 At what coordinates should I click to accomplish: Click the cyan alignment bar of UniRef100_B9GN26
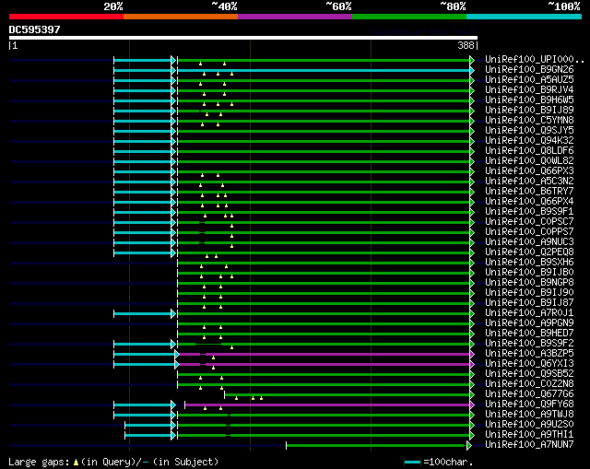(324, 70)
